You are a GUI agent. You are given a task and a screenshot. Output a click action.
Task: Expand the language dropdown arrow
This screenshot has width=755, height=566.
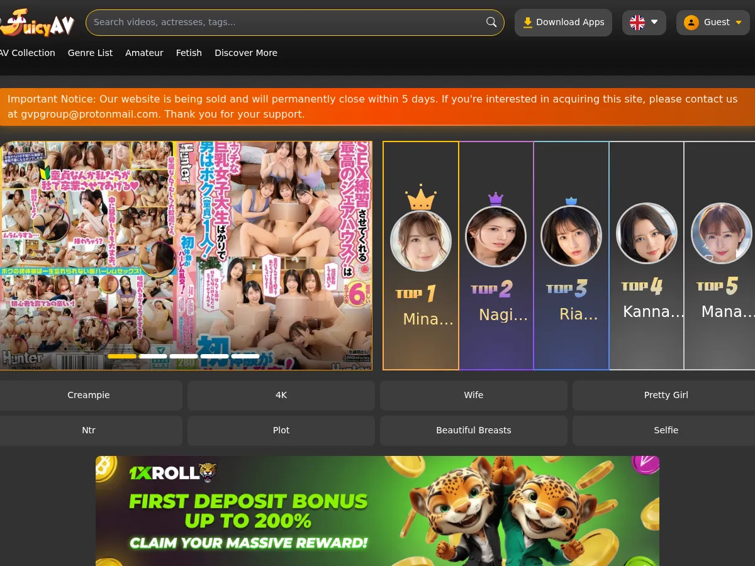(654, 22)
